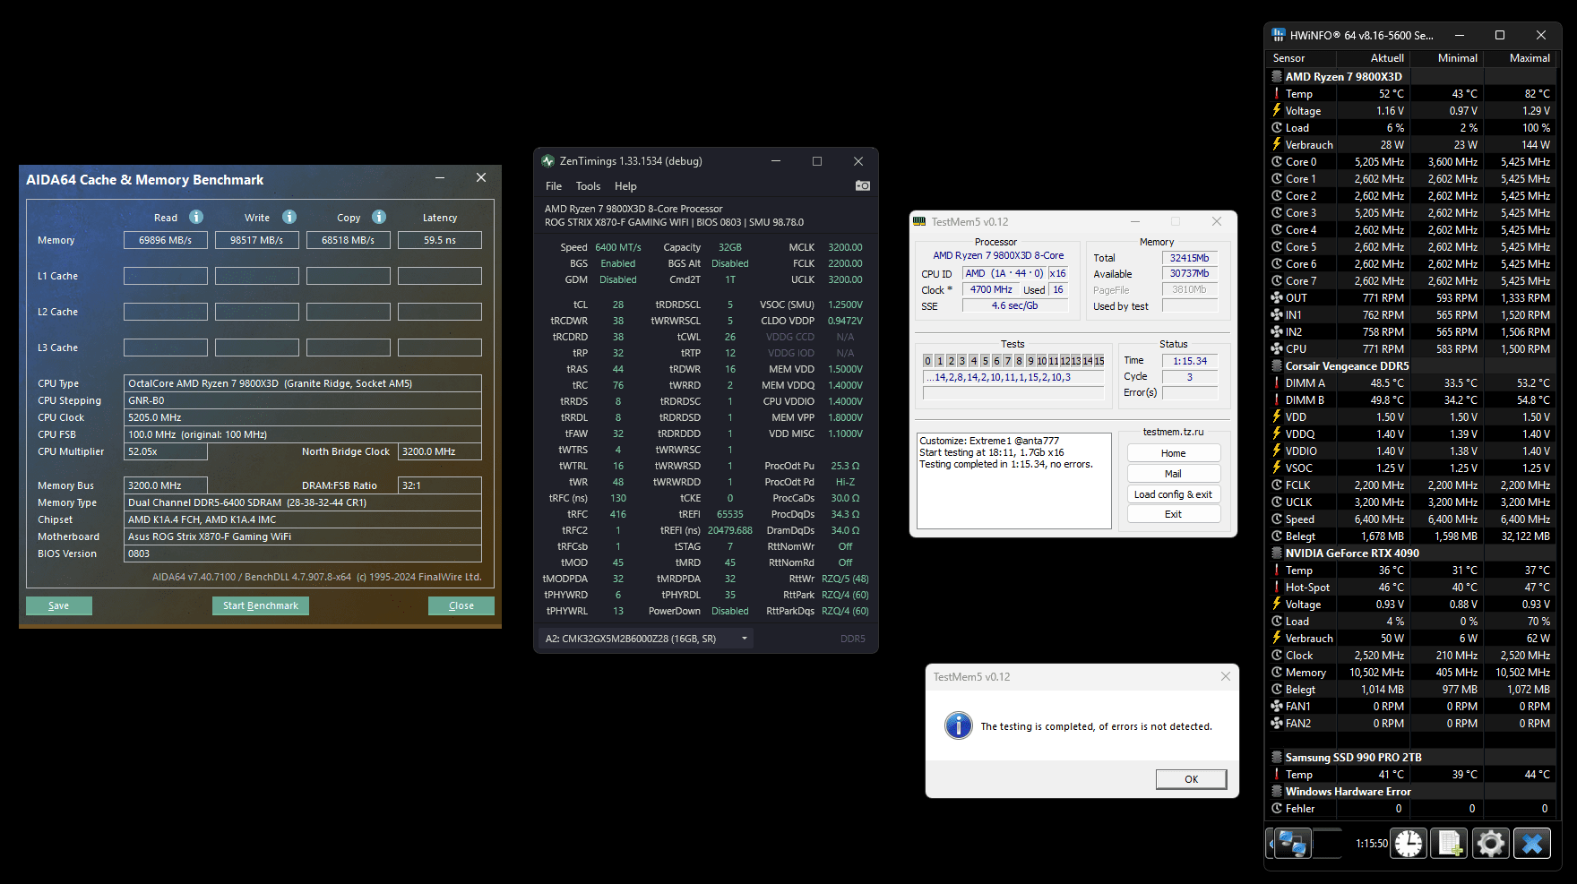Click the Home button in TestMem5
1577x884 pixels.
coord(1174,453)
